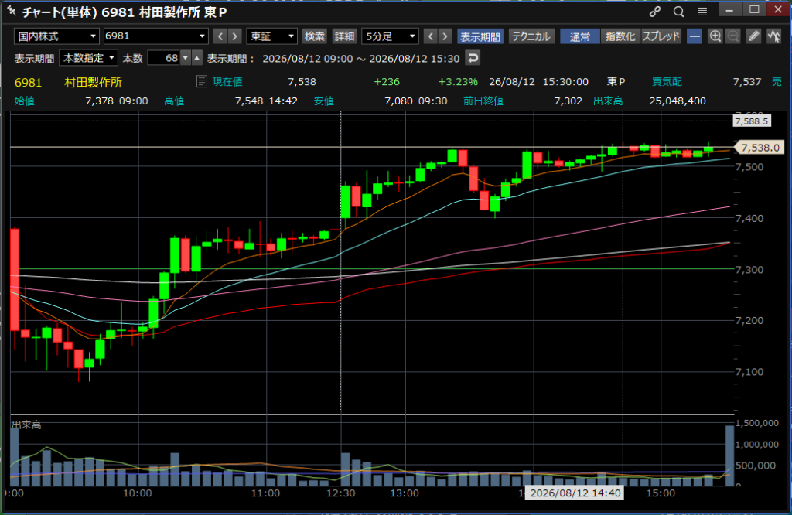
Task: Click the 本数 count input field
Action: [x=164, y=58]
